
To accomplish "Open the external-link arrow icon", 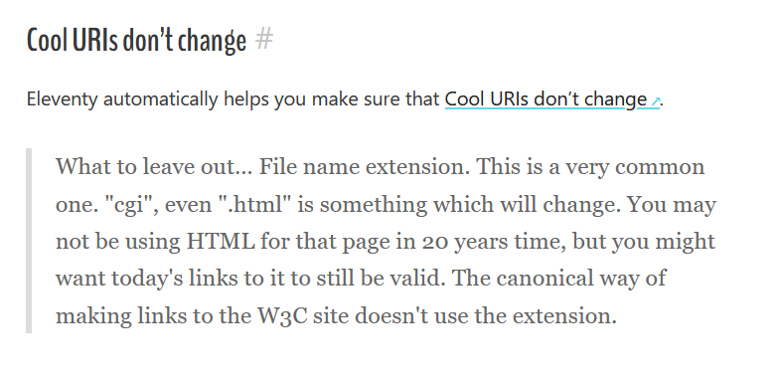I will click(655, 101).
